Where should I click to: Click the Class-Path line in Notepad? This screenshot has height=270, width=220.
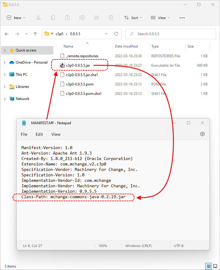(74, 197)
